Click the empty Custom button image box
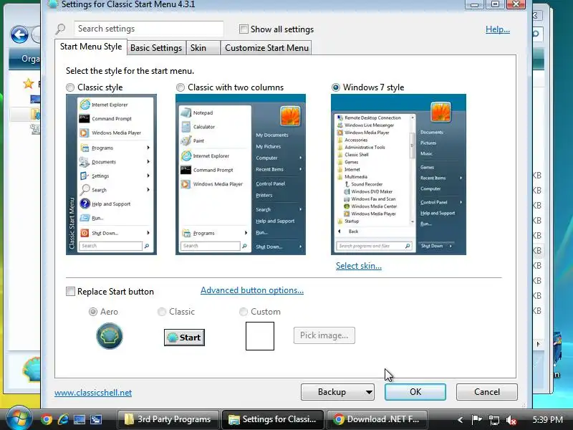Screen dimensions: 573x430 (260, 336)
